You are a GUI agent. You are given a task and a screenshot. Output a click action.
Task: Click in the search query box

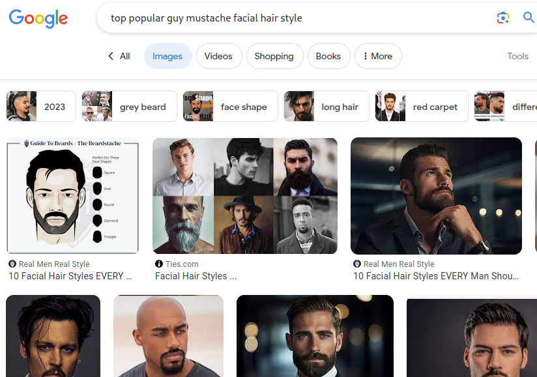(x=293, y=18)
